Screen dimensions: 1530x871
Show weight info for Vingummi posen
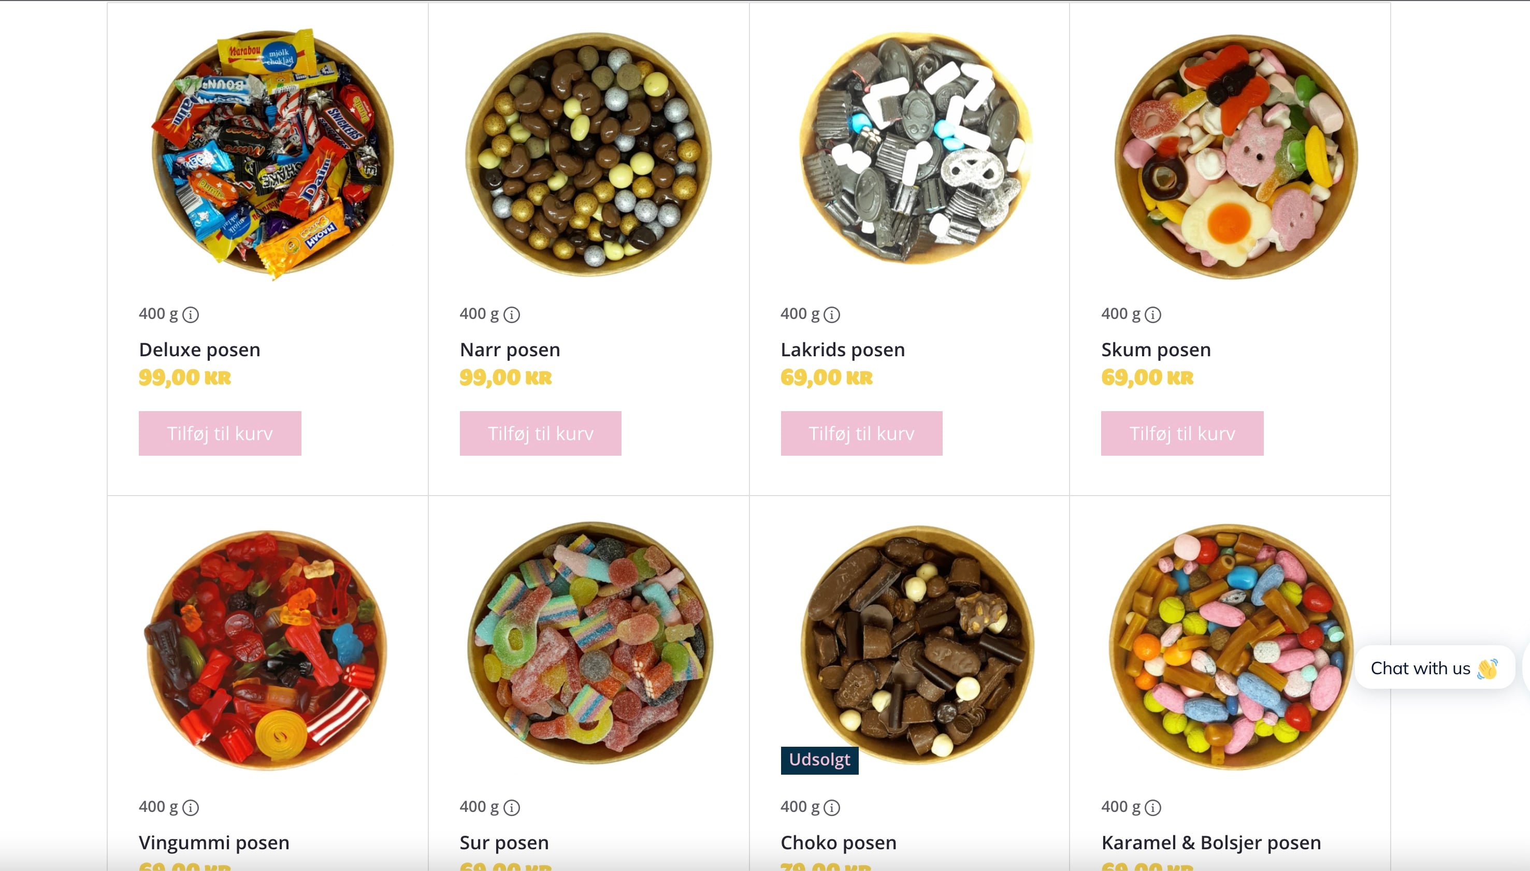pyautogui.click(x=190, y=808)
